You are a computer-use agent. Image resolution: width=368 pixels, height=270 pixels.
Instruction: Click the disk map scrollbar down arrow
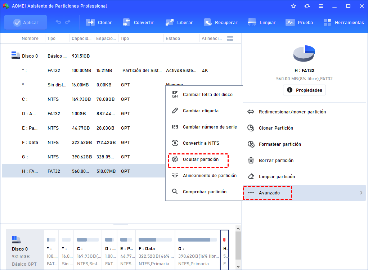(238, 267)
